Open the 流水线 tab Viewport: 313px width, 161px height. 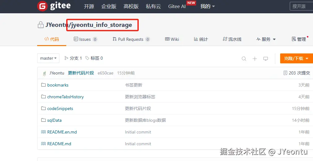point(232,39)
